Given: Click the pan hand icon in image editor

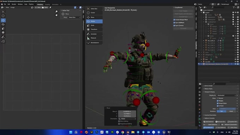Looking at the screenshot, I should point(56,15).
